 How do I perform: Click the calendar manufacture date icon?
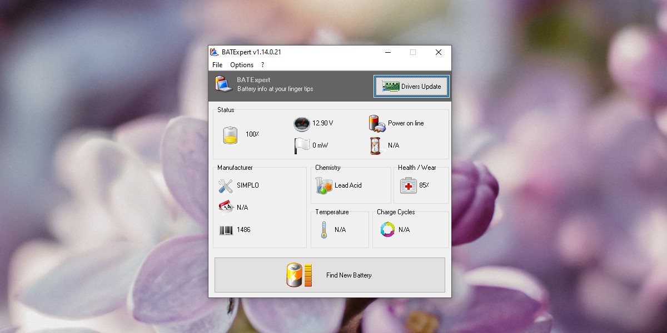tap(226, 207)
